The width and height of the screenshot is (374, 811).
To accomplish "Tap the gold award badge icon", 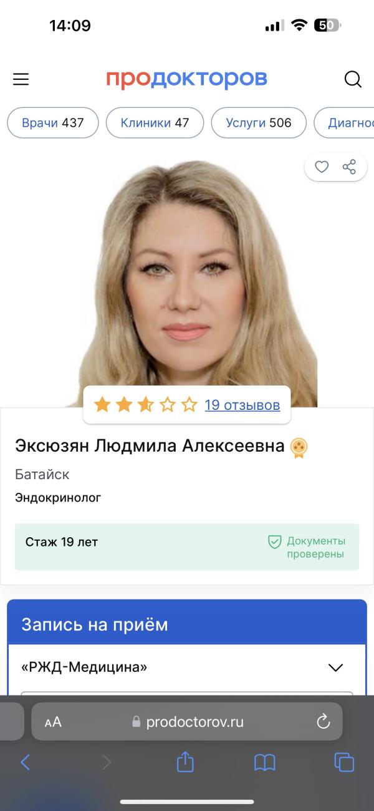I will (299, 447).
